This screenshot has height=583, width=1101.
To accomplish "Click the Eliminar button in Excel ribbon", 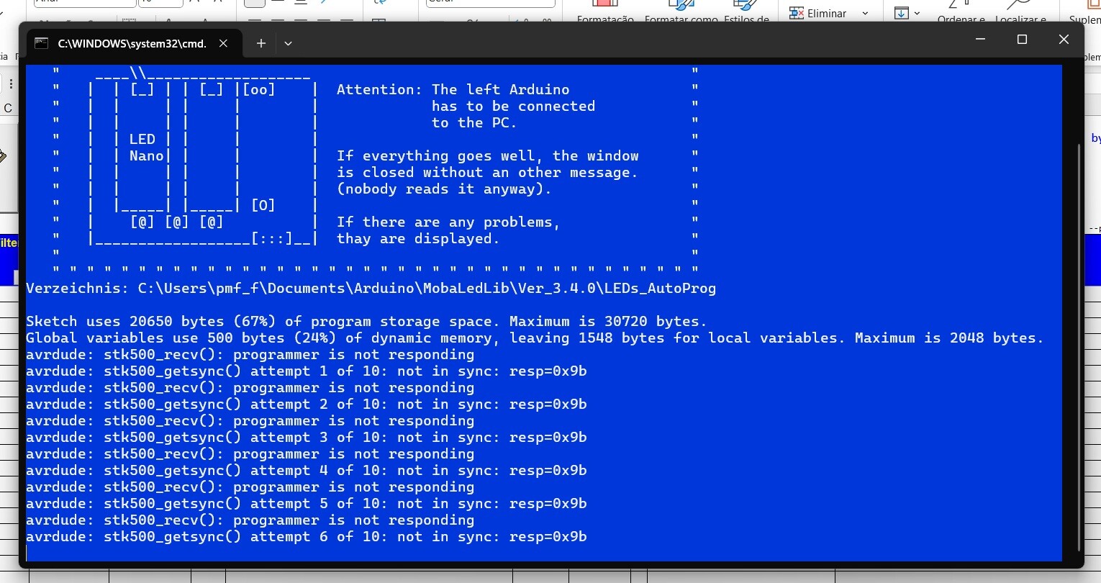I will click(x=818, y=13).
